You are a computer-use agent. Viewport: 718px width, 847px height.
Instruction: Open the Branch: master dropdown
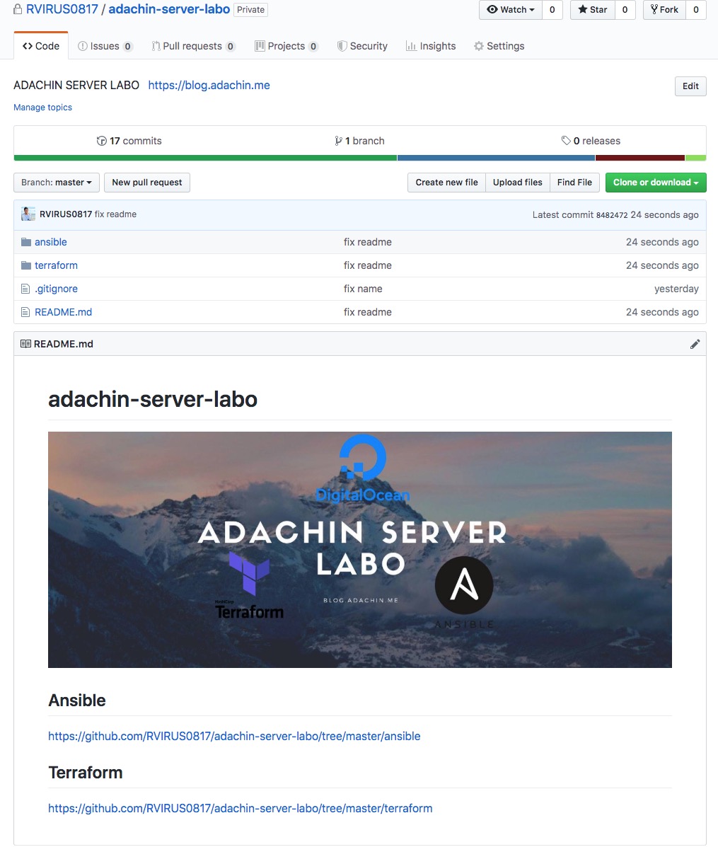point(57,183)
